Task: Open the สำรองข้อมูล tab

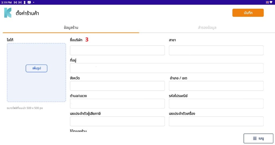Action: coord(207,28)
